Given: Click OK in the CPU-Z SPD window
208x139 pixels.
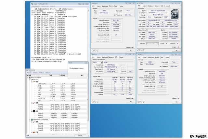Looking at the screenshot, I should point(131,102).
